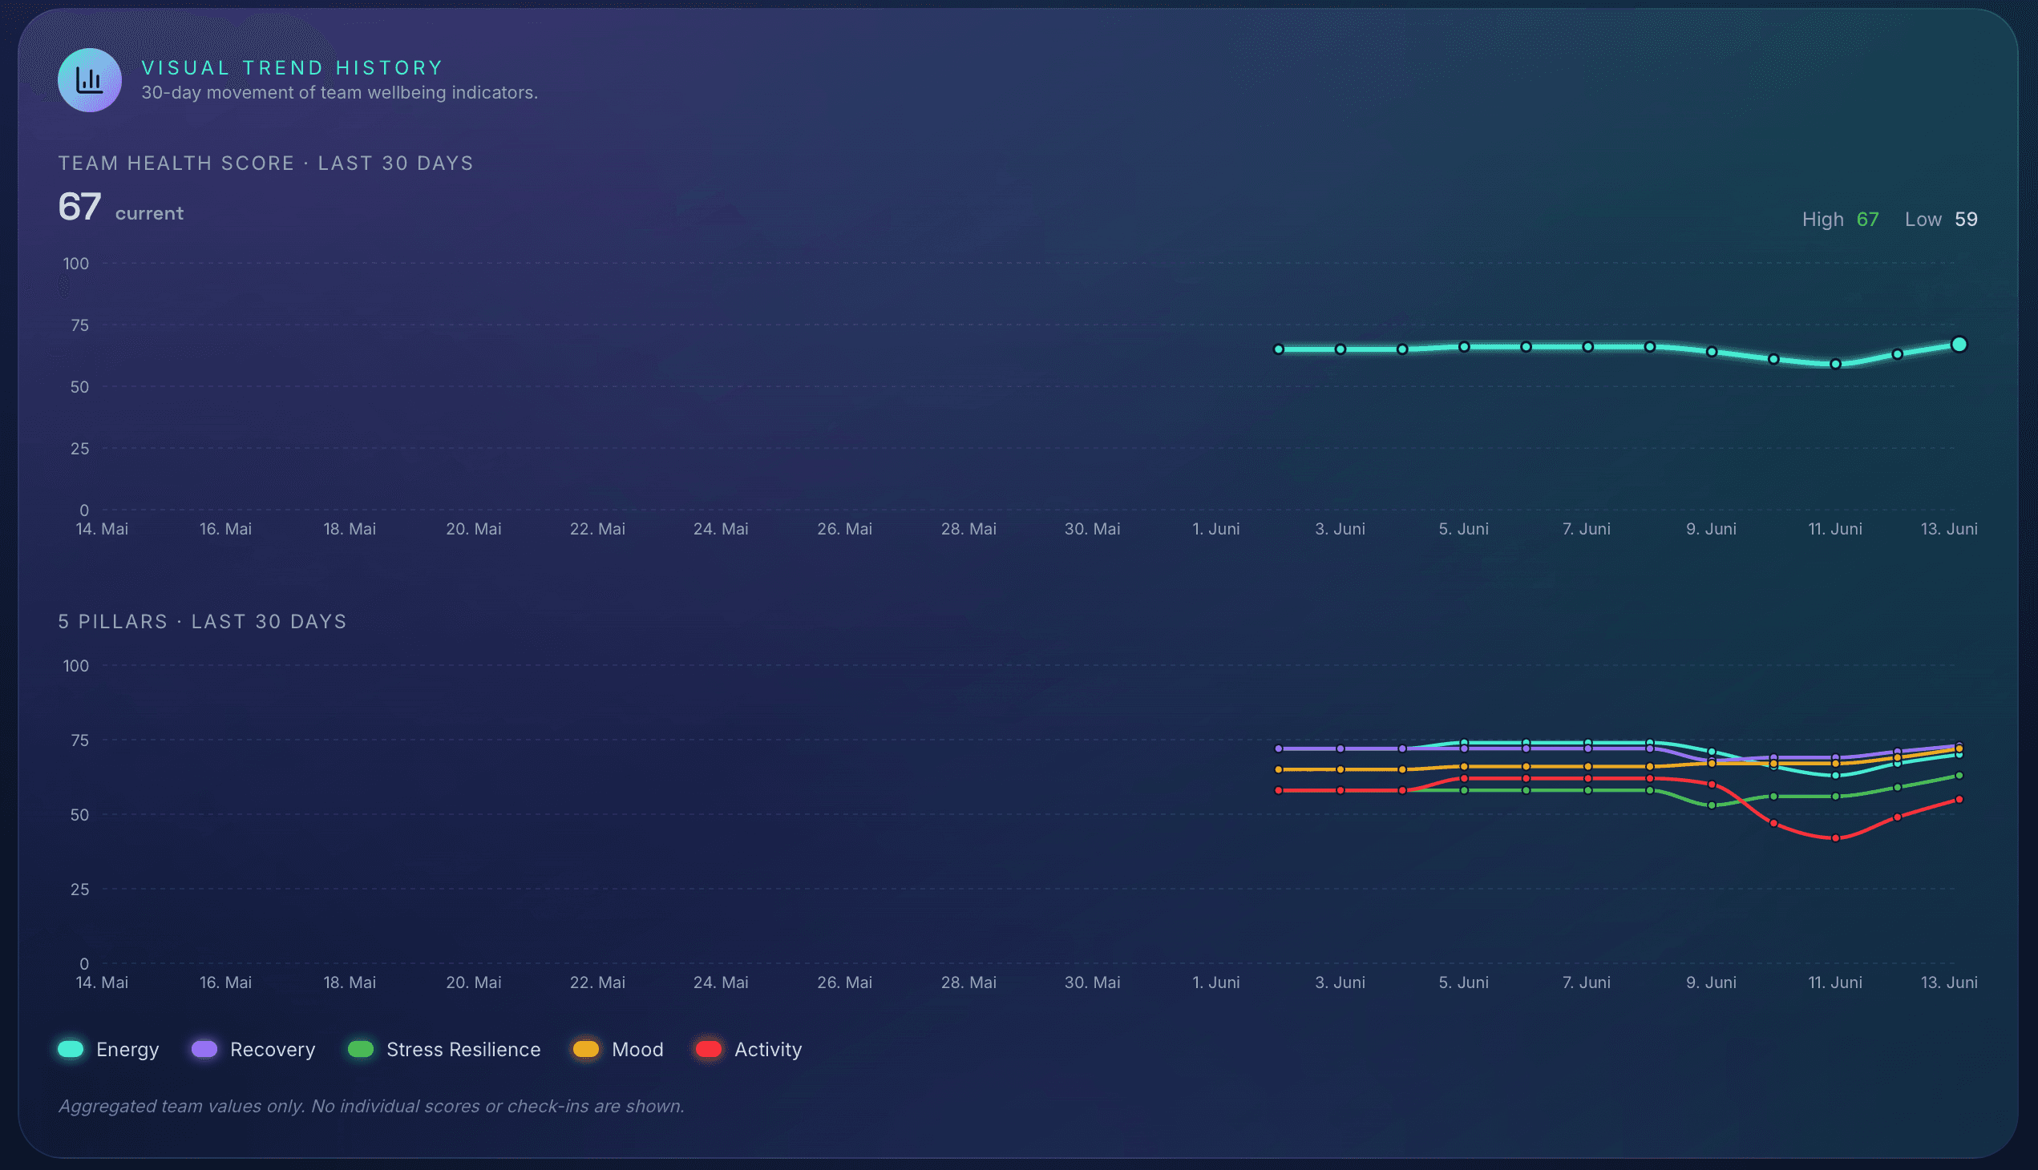Click the first red Activity data point
Viewport: 2038px width, 1170px height.
tap(1278, 791)
